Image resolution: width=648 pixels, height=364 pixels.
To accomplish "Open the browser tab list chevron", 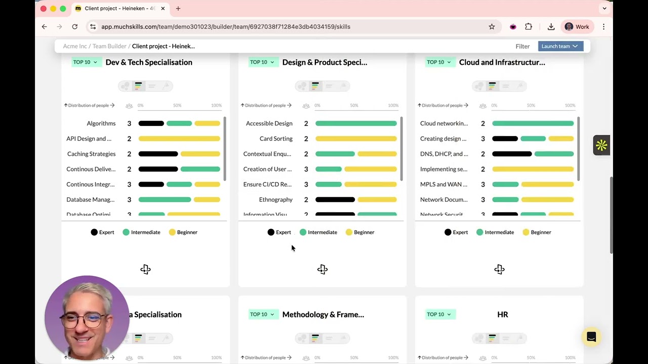I will pos(604,9).
